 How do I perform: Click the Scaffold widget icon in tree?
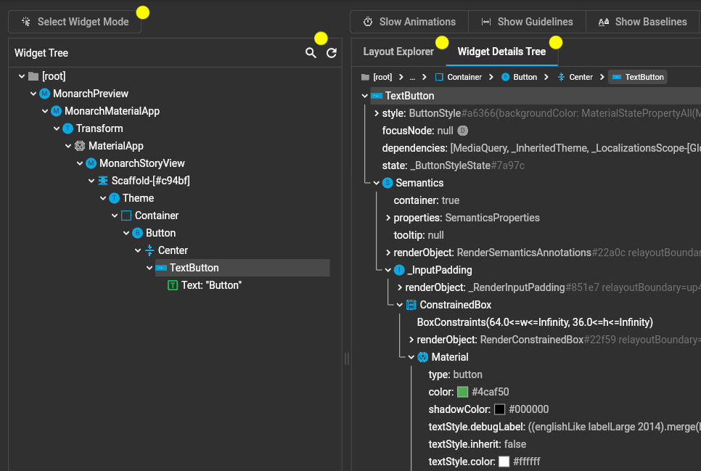[103, 181]
